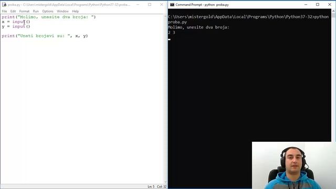
Task: Close the Command Prompt window
Action: point(330,5)
